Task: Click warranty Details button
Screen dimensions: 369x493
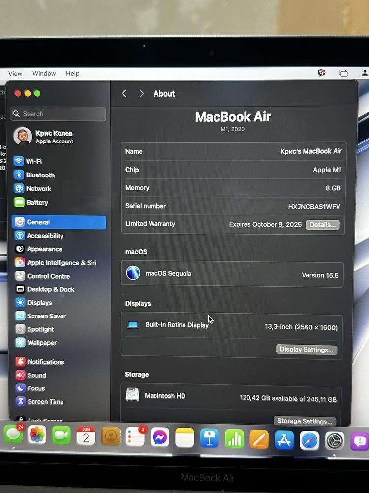Action: pyautogui.click(x=323, y=225)
